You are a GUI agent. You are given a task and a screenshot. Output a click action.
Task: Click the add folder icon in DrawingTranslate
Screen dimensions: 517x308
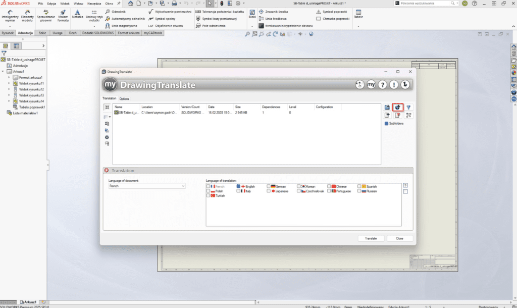click(387, 107)
